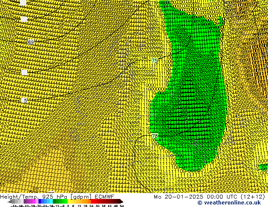The width and height of the screenshot is (268, 207).
Task: Click the dark green swatch right of legend value -18
Action: [55, 202]
